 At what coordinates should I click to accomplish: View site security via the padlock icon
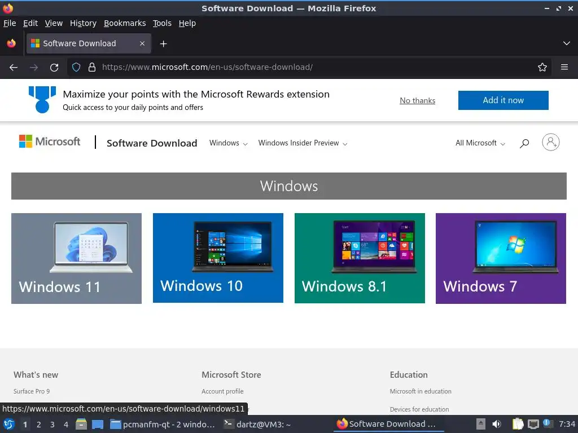(92, 68)
